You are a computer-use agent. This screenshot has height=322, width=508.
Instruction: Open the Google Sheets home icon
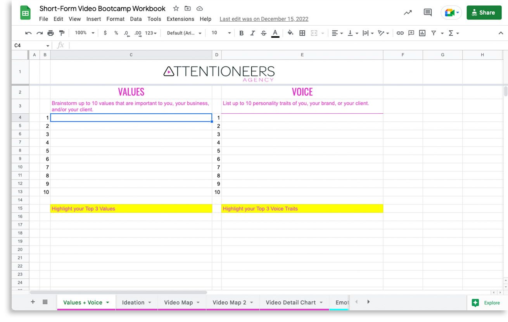pyautogui.click(x=25, y=13)
